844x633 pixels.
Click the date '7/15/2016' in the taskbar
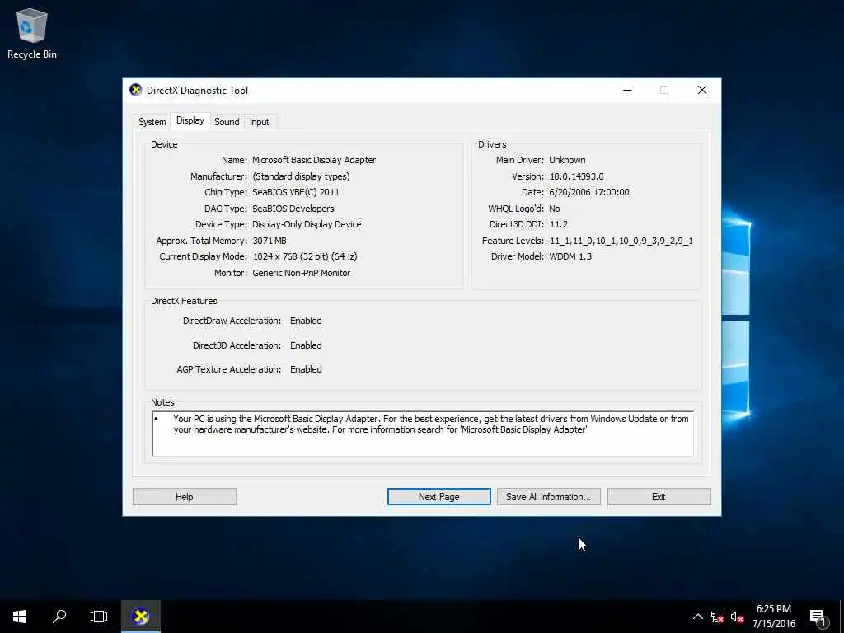[773, 624]
